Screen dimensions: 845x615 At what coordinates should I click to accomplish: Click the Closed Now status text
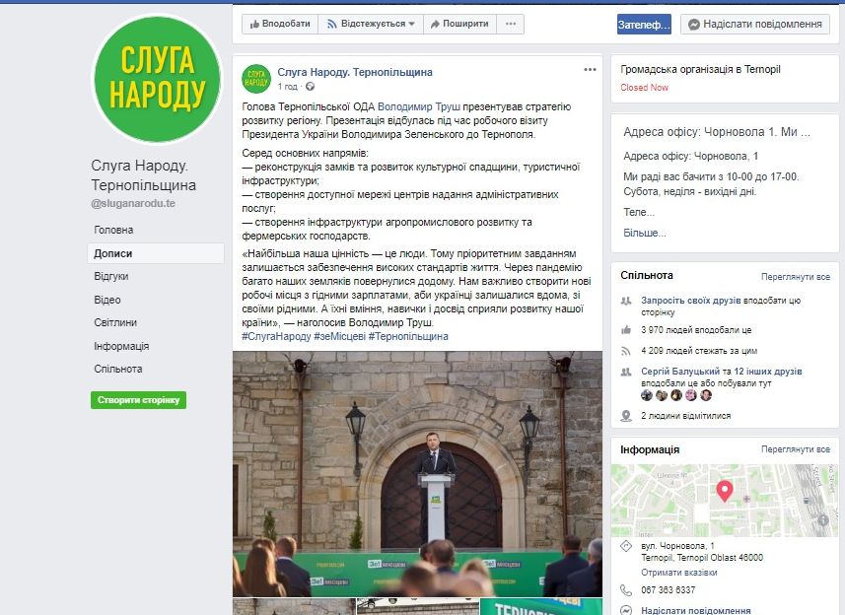644,88
